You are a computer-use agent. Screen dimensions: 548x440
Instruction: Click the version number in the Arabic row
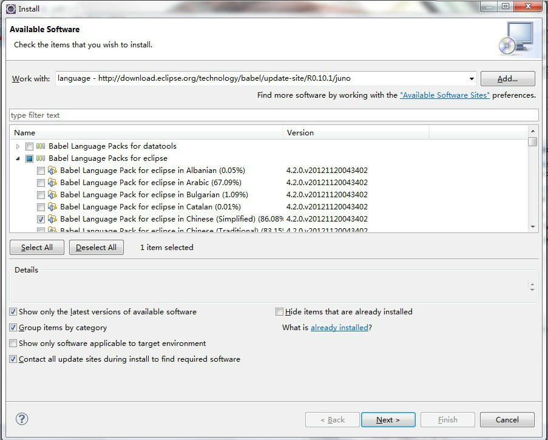[x=326, y=183]
